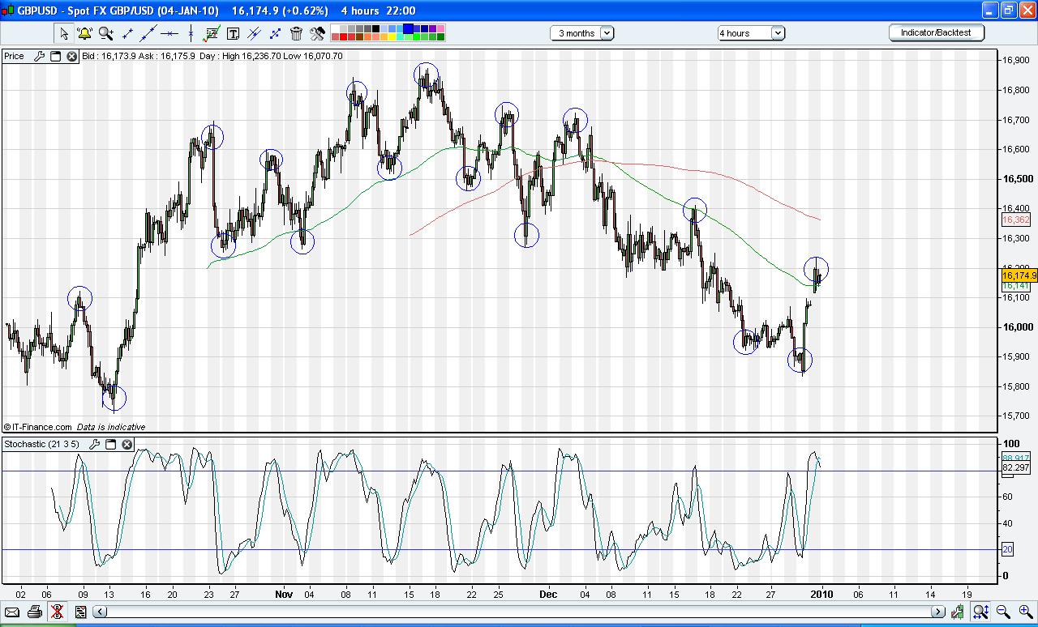Open the alert bell tool
Screen dimensions: 1038x627
[x=84, y=33]
